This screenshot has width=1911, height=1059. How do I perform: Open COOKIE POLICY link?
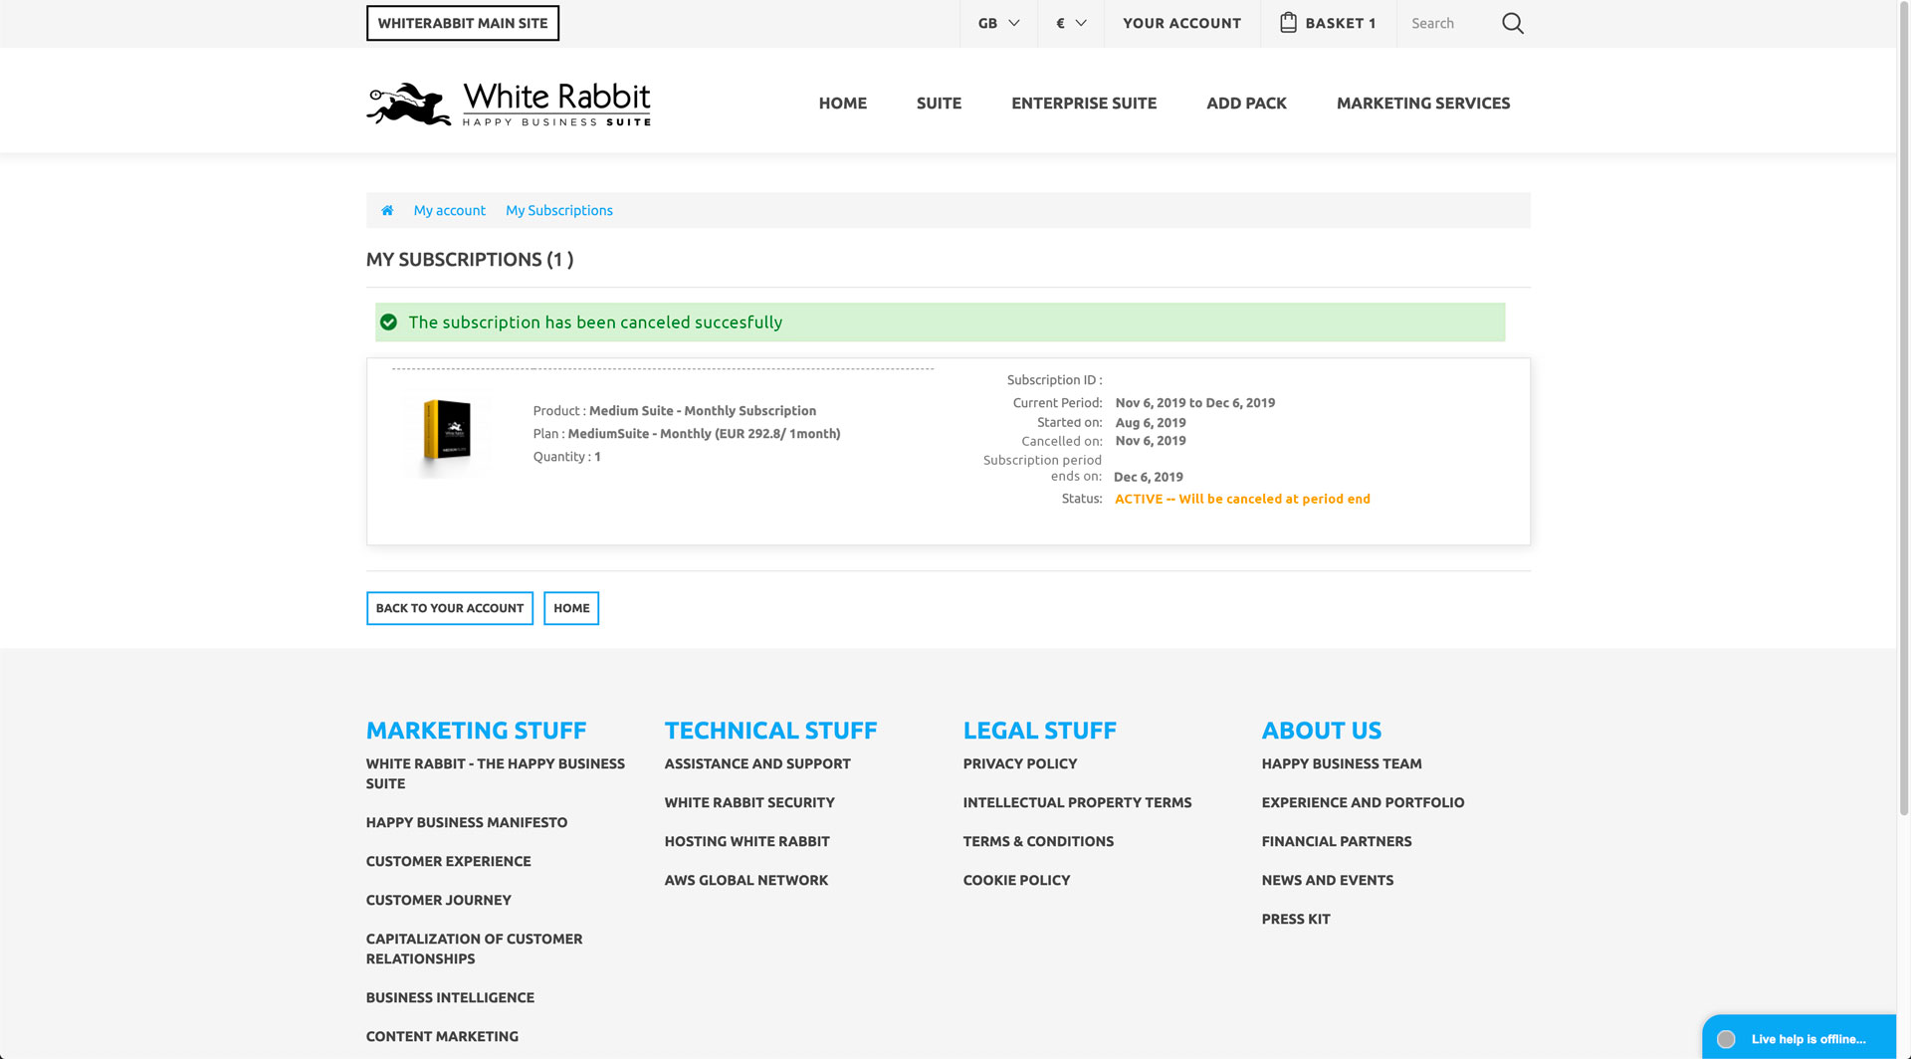(1016, 880)
